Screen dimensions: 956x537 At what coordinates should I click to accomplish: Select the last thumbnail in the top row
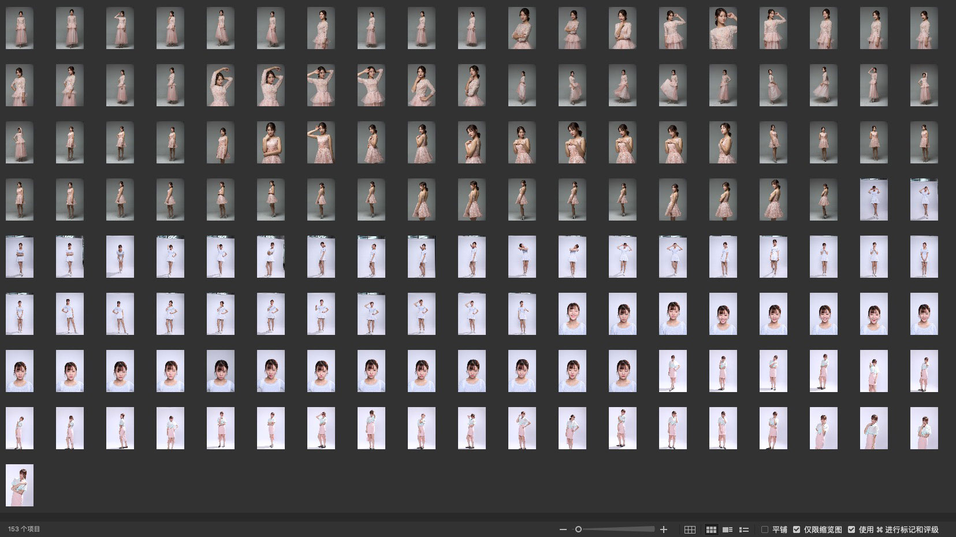(924, 28)
